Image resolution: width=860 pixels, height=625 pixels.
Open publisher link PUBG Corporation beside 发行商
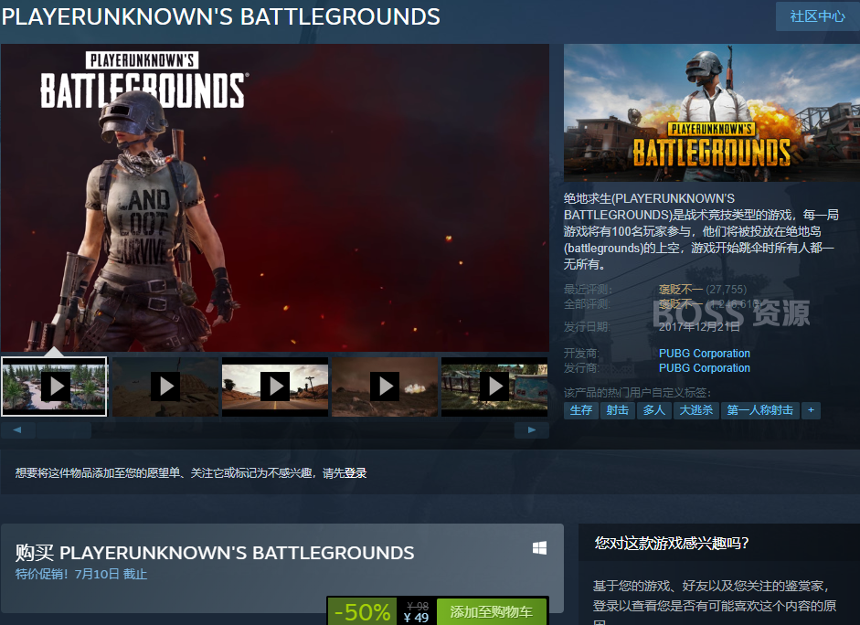(x=705, y=368)
